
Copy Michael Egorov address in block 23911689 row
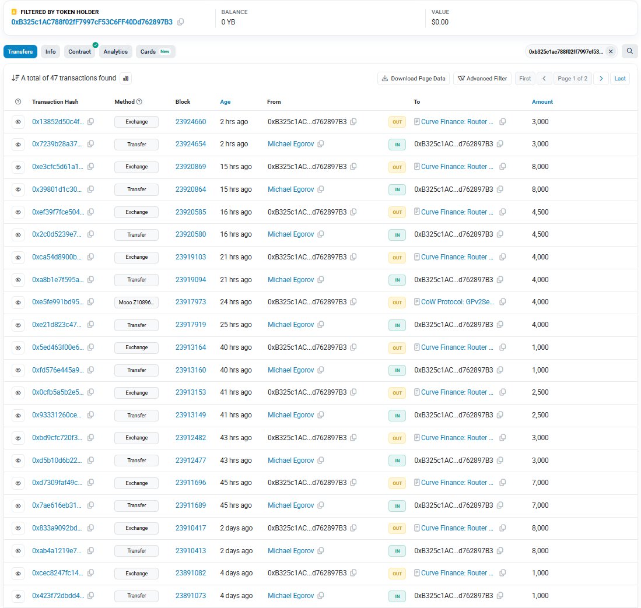(x=321, y=505)
